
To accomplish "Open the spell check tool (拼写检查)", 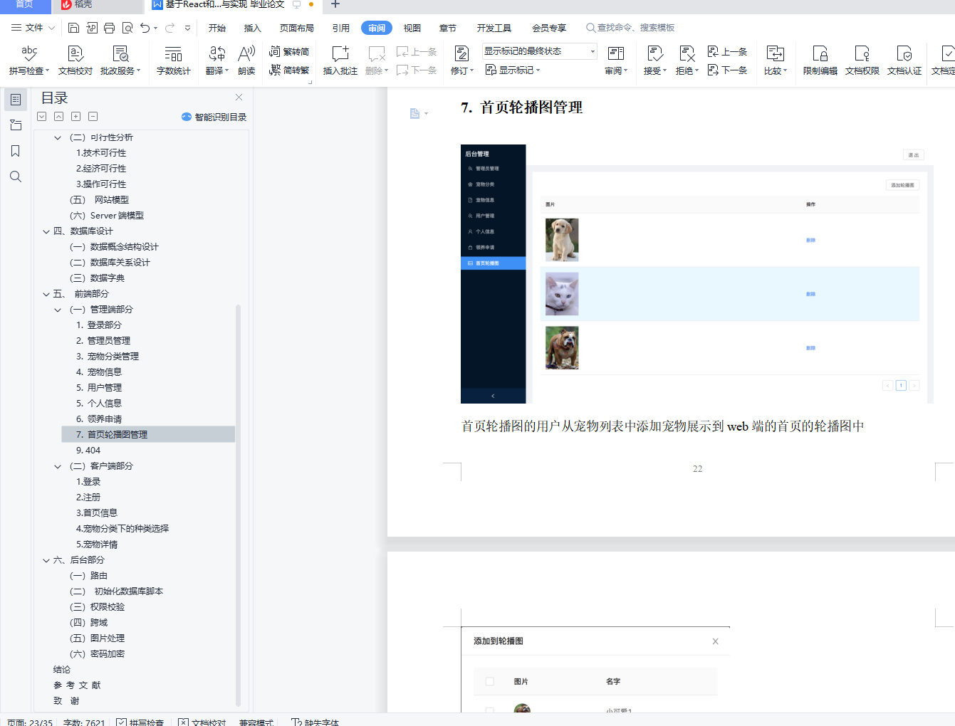I will click(x=29, y=60).
